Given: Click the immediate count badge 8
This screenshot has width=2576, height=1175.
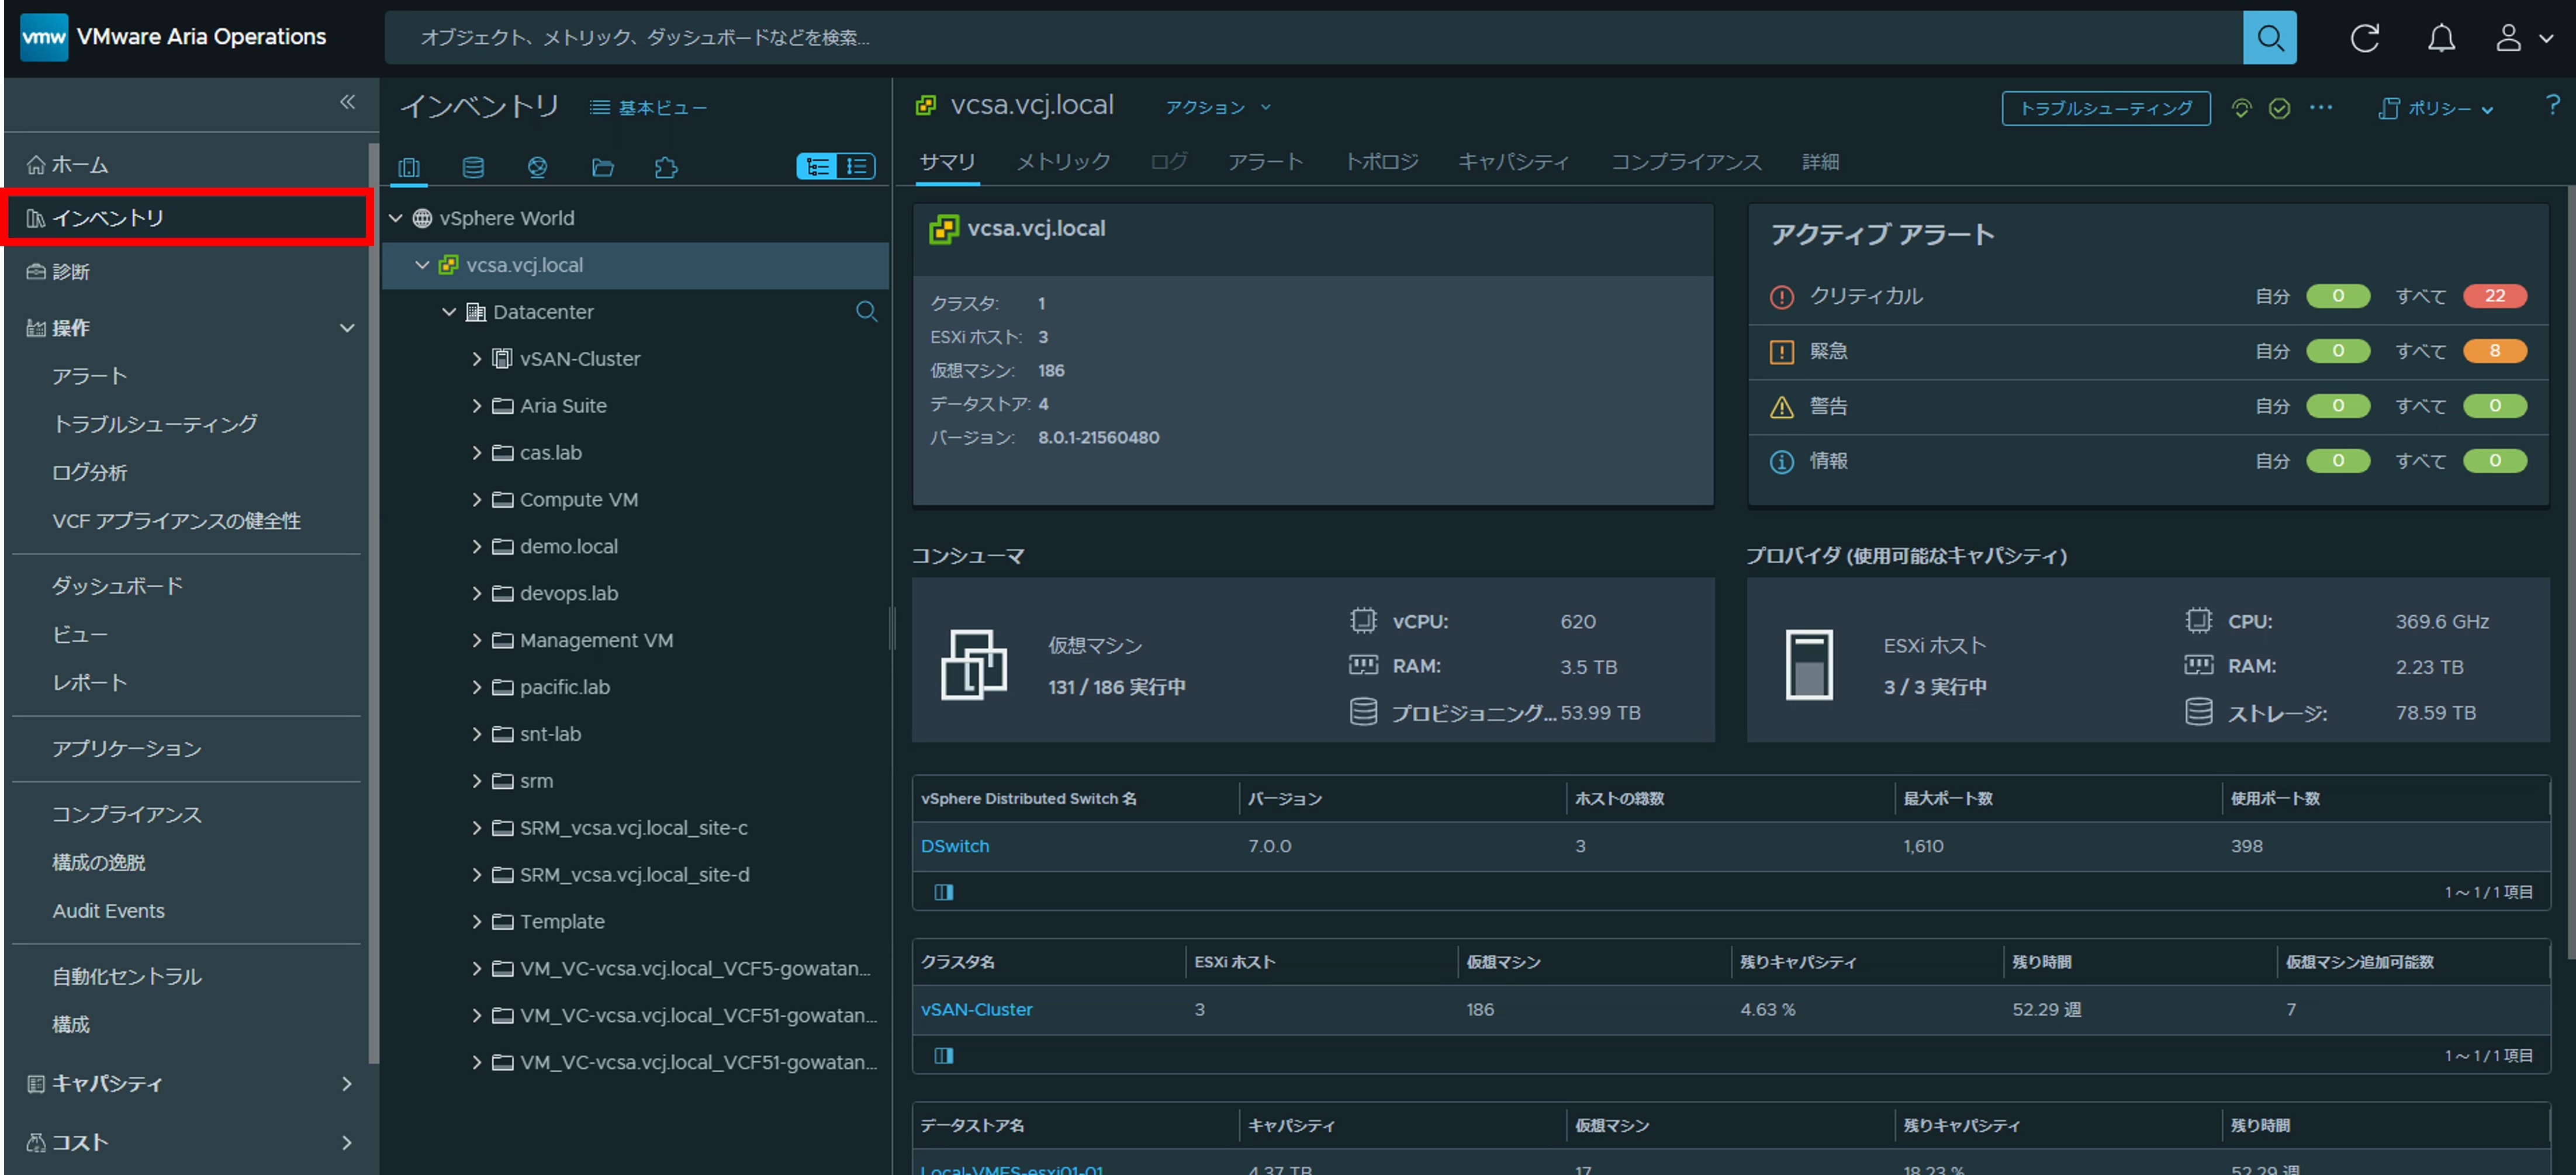Looking at the screenshot, I should [2494, 351].
